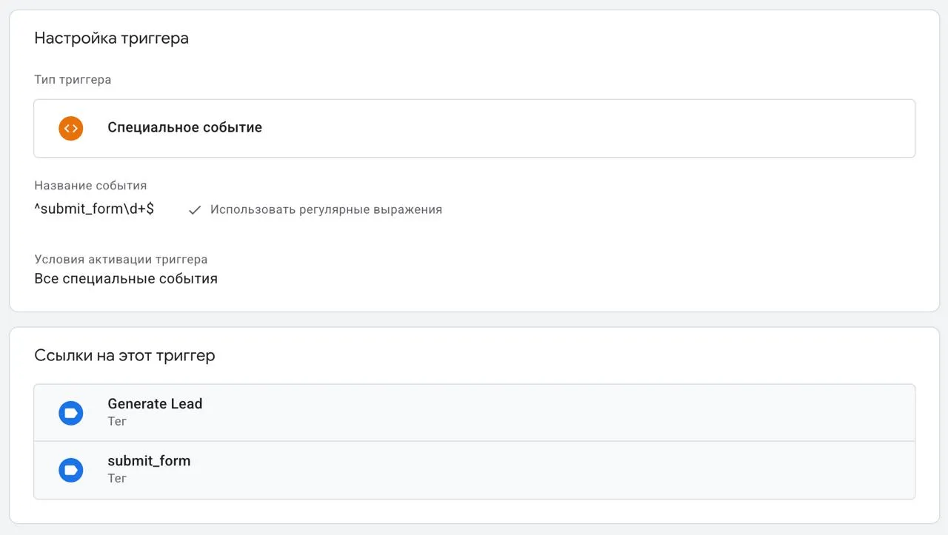Click the Использовать регулярные выражения label
The width and height of the screenshot is (948, 535).
(326, 209)
